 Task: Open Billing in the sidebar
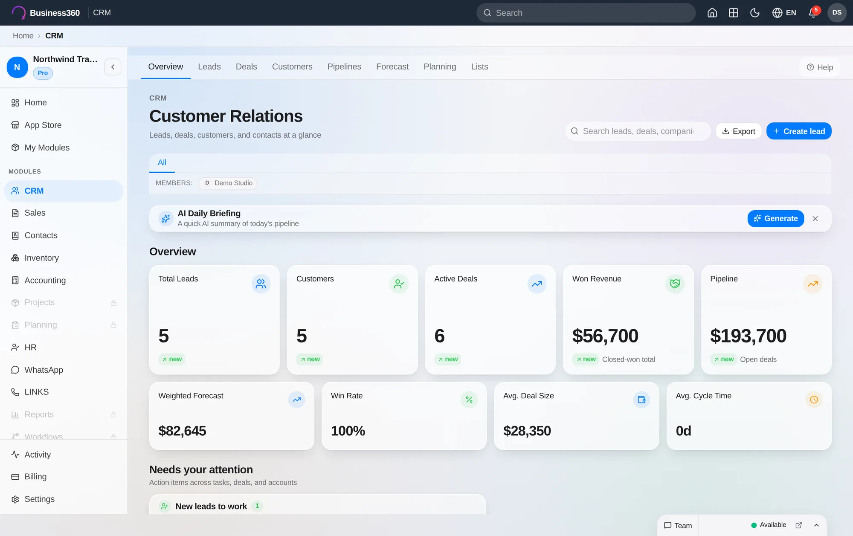[x=64, y=477]
